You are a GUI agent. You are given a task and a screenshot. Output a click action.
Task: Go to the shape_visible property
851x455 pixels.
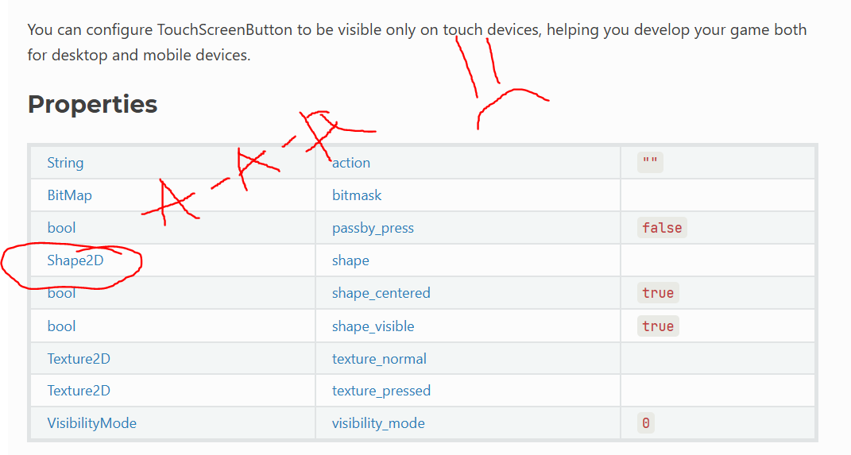tap(373, 326)
